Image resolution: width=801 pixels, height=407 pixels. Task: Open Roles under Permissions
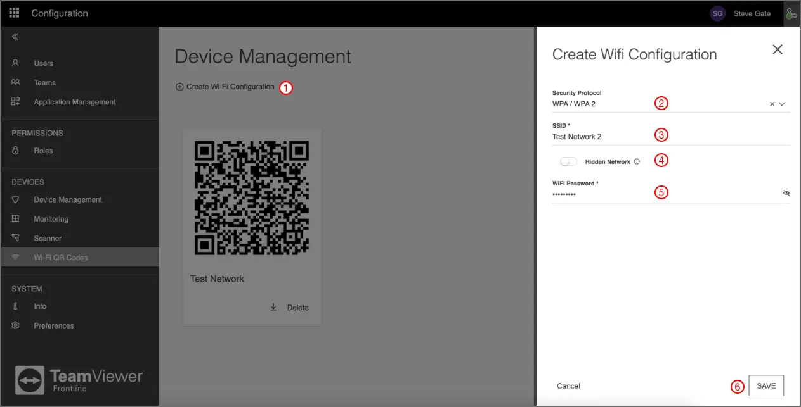tap(43, 151)
